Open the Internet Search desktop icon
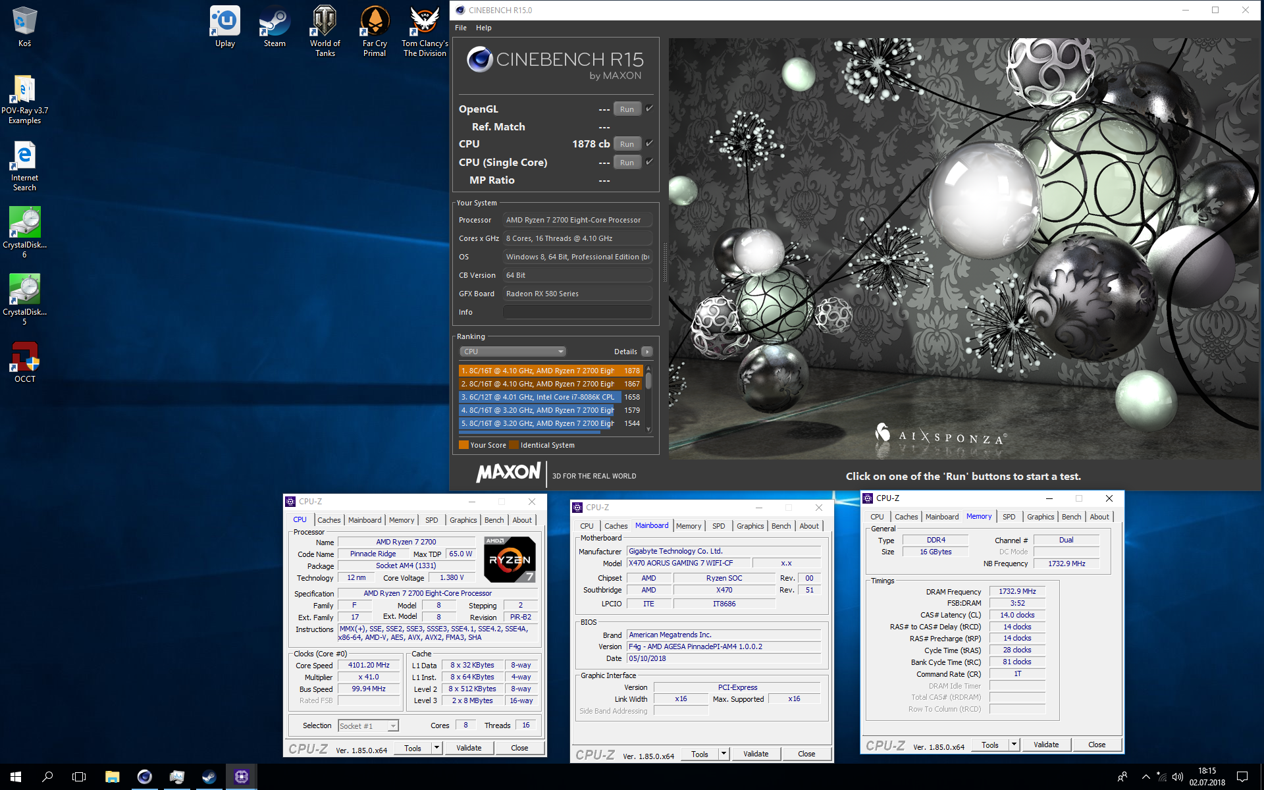Image resolution: width=1264 pixels, height=790 pixels. (x=24, y=166)
